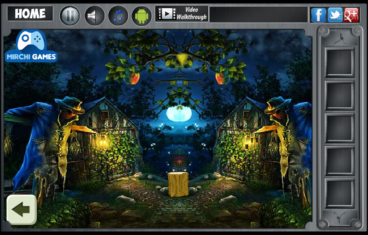Select the third inventory slot

pos(339,128)
